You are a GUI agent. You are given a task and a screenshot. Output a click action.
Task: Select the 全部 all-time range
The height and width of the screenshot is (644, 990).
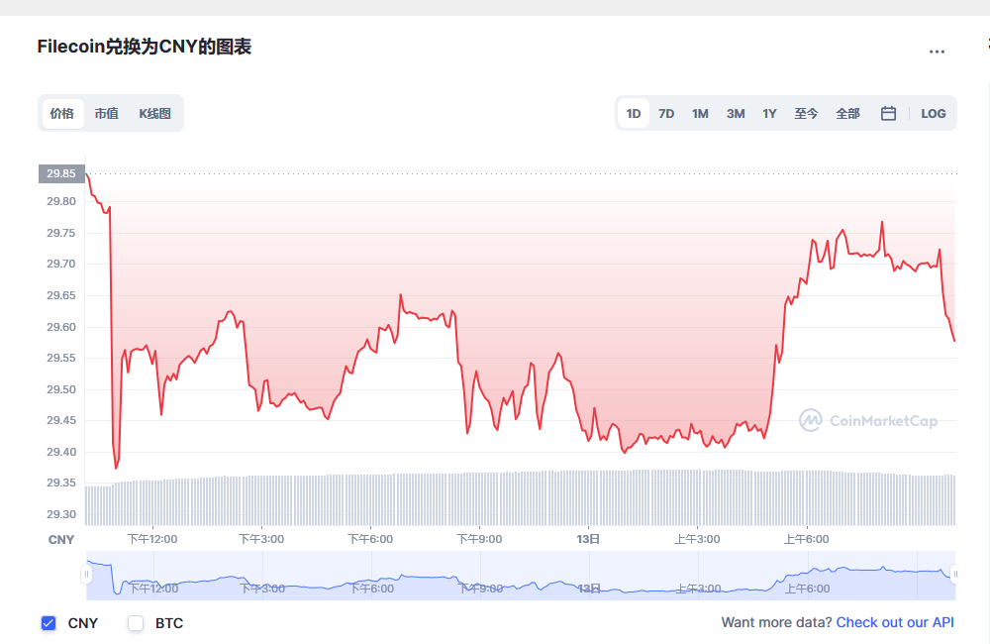pos(848,114)
